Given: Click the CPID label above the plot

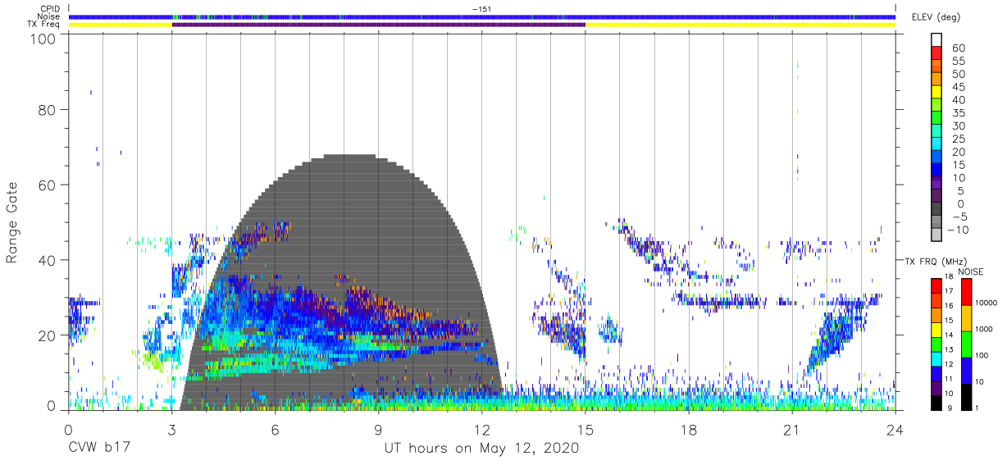Looking at the screenshot, I should click(x=49, y=8).
